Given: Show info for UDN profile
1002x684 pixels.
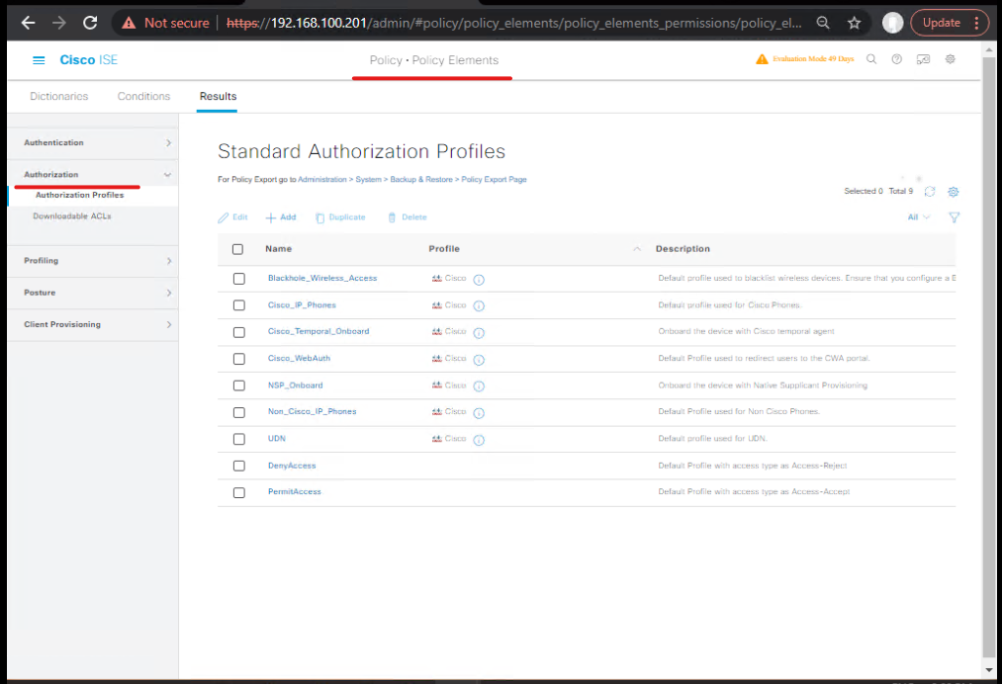Looking at the screenshot, I should coord(479,440).
